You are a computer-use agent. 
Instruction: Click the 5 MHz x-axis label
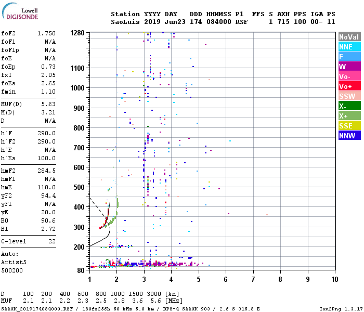click(199, 279)
